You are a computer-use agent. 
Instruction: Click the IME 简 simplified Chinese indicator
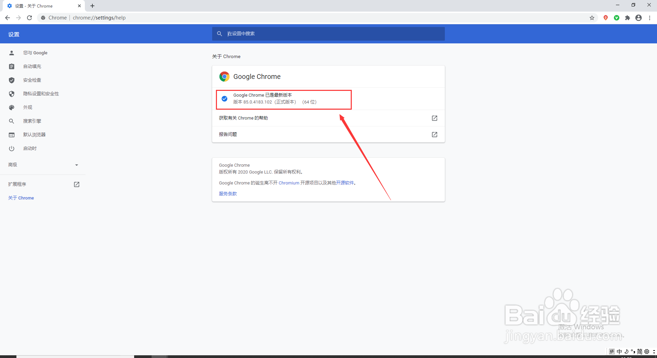click(640, 352)
